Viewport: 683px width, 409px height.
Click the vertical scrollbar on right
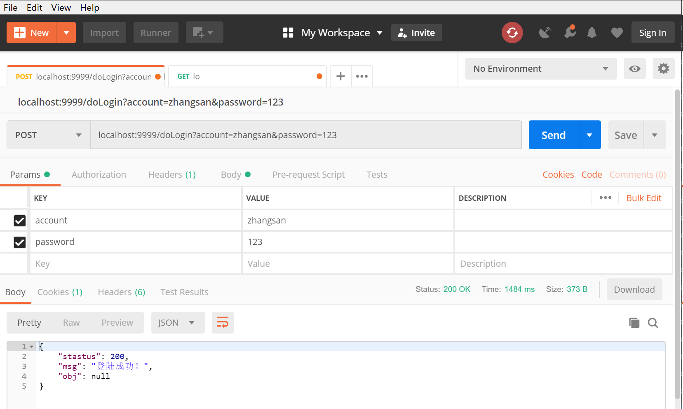677,243
